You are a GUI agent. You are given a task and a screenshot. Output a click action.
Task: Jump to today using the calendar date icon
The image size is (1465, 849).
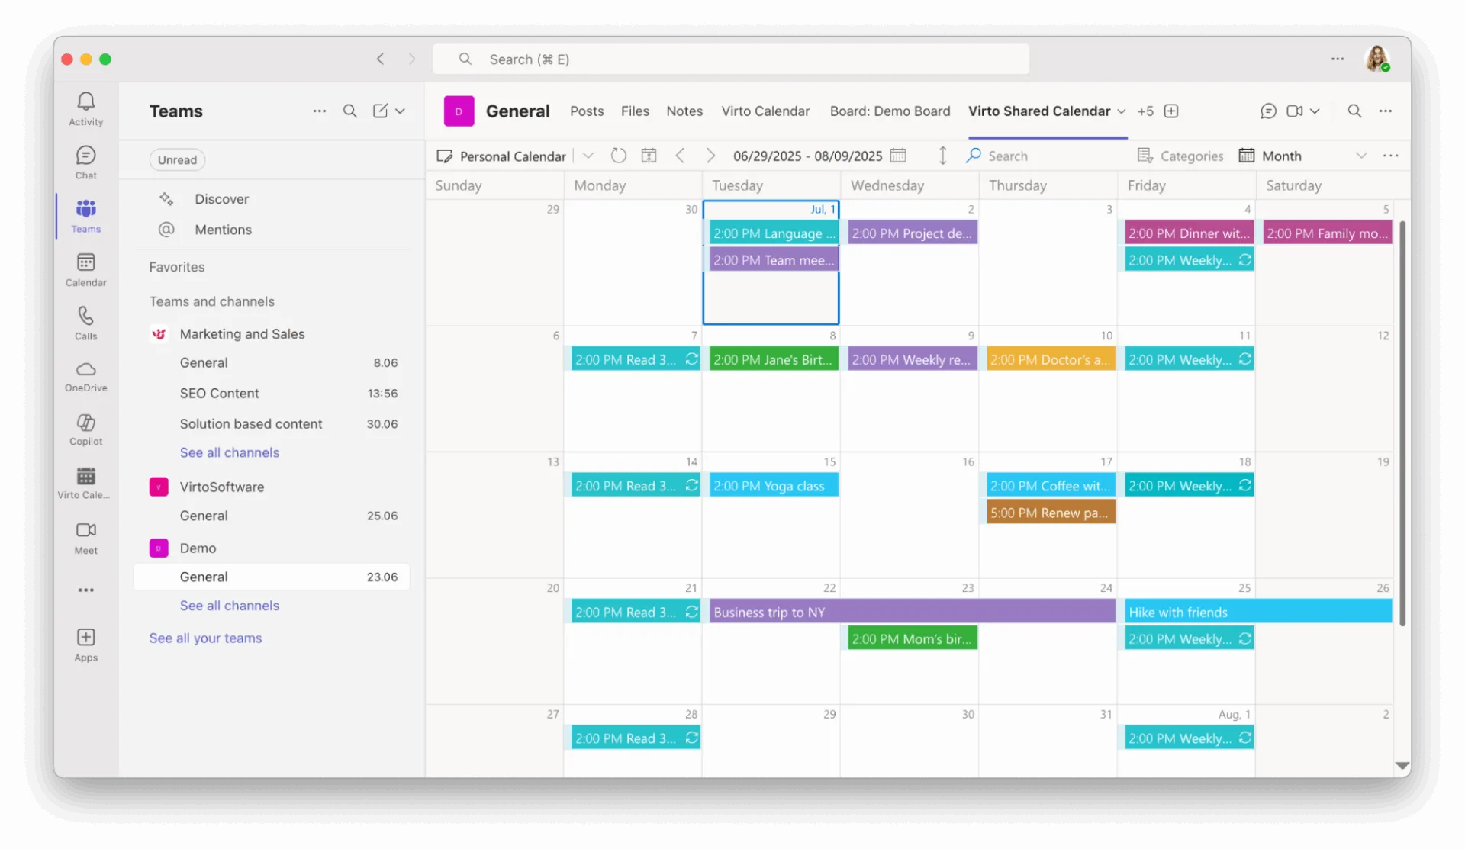[649, 155]
